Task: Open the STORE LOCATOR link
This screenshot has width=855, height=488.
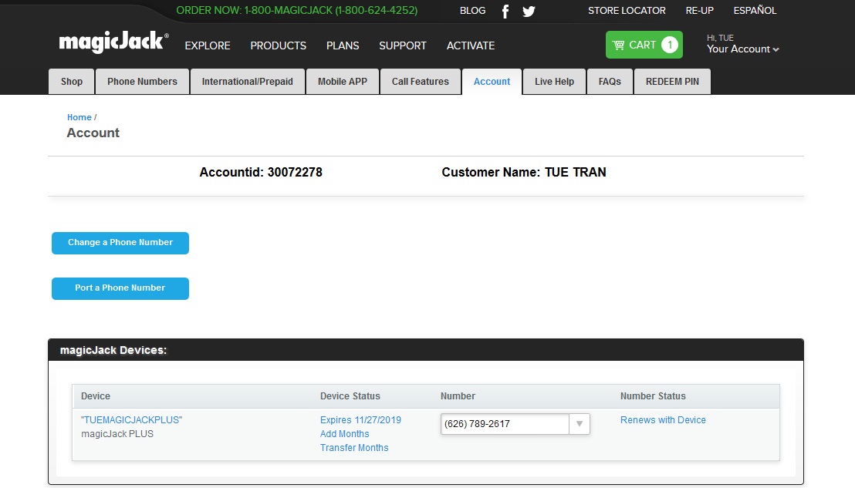Action: [x=627, y=11]
